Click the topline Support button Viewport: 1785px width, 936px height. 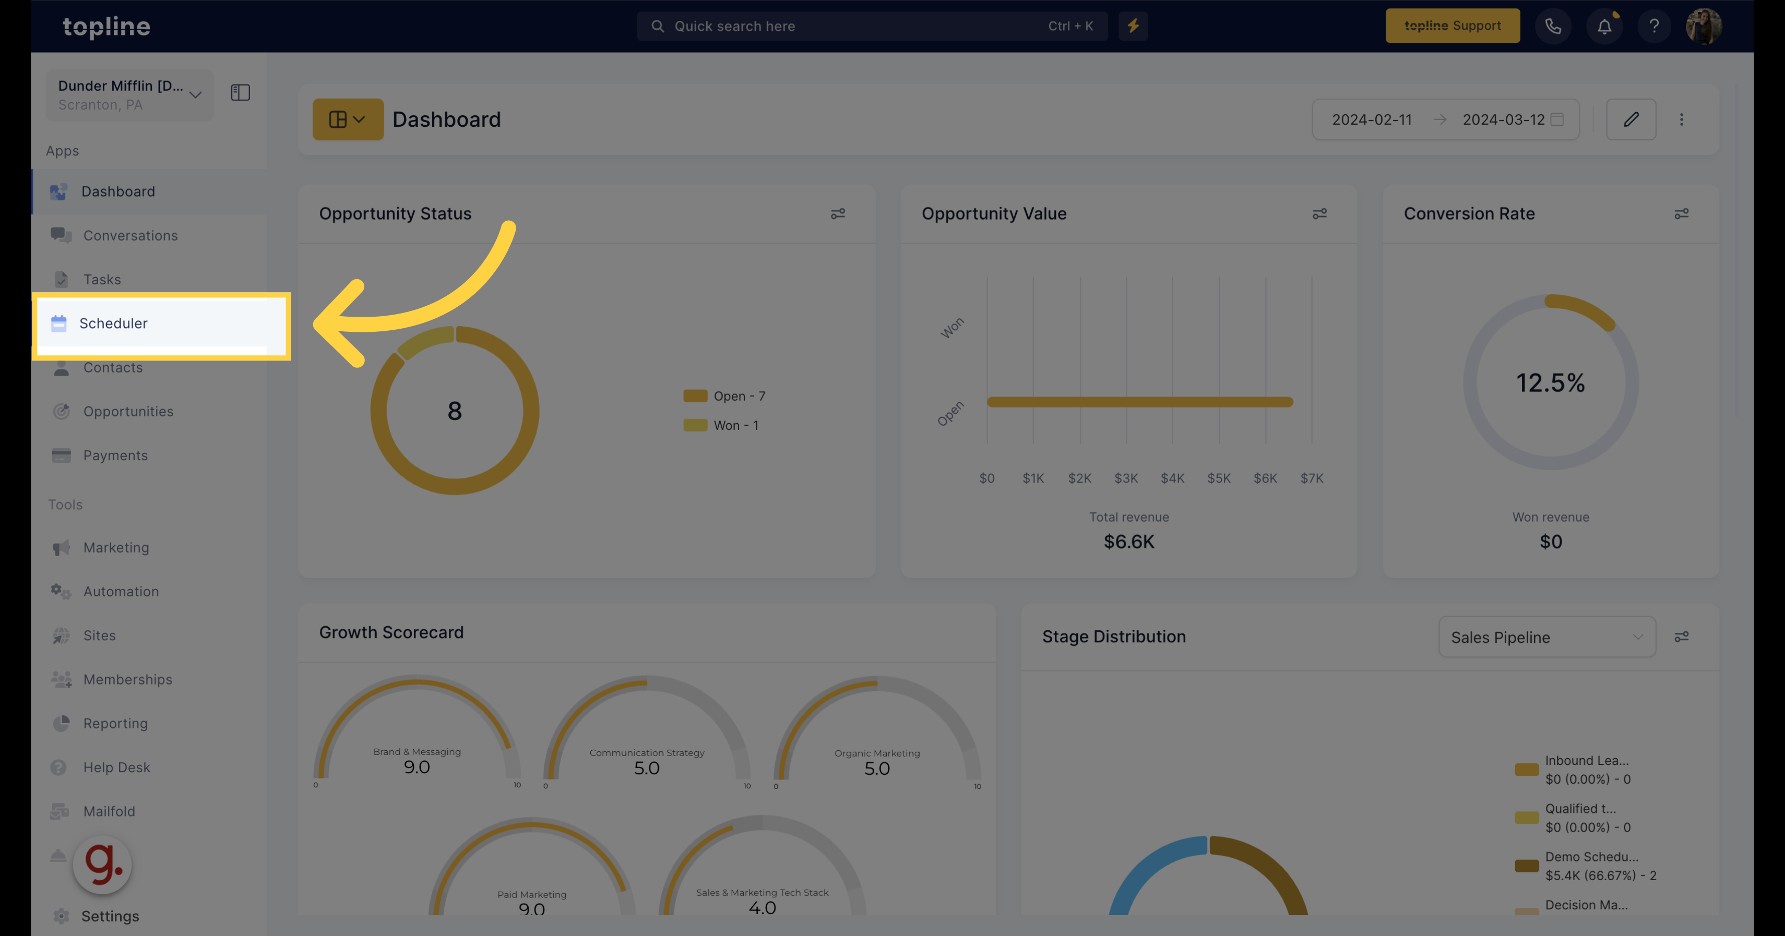pyautogui.click(x=1453, y=26)
